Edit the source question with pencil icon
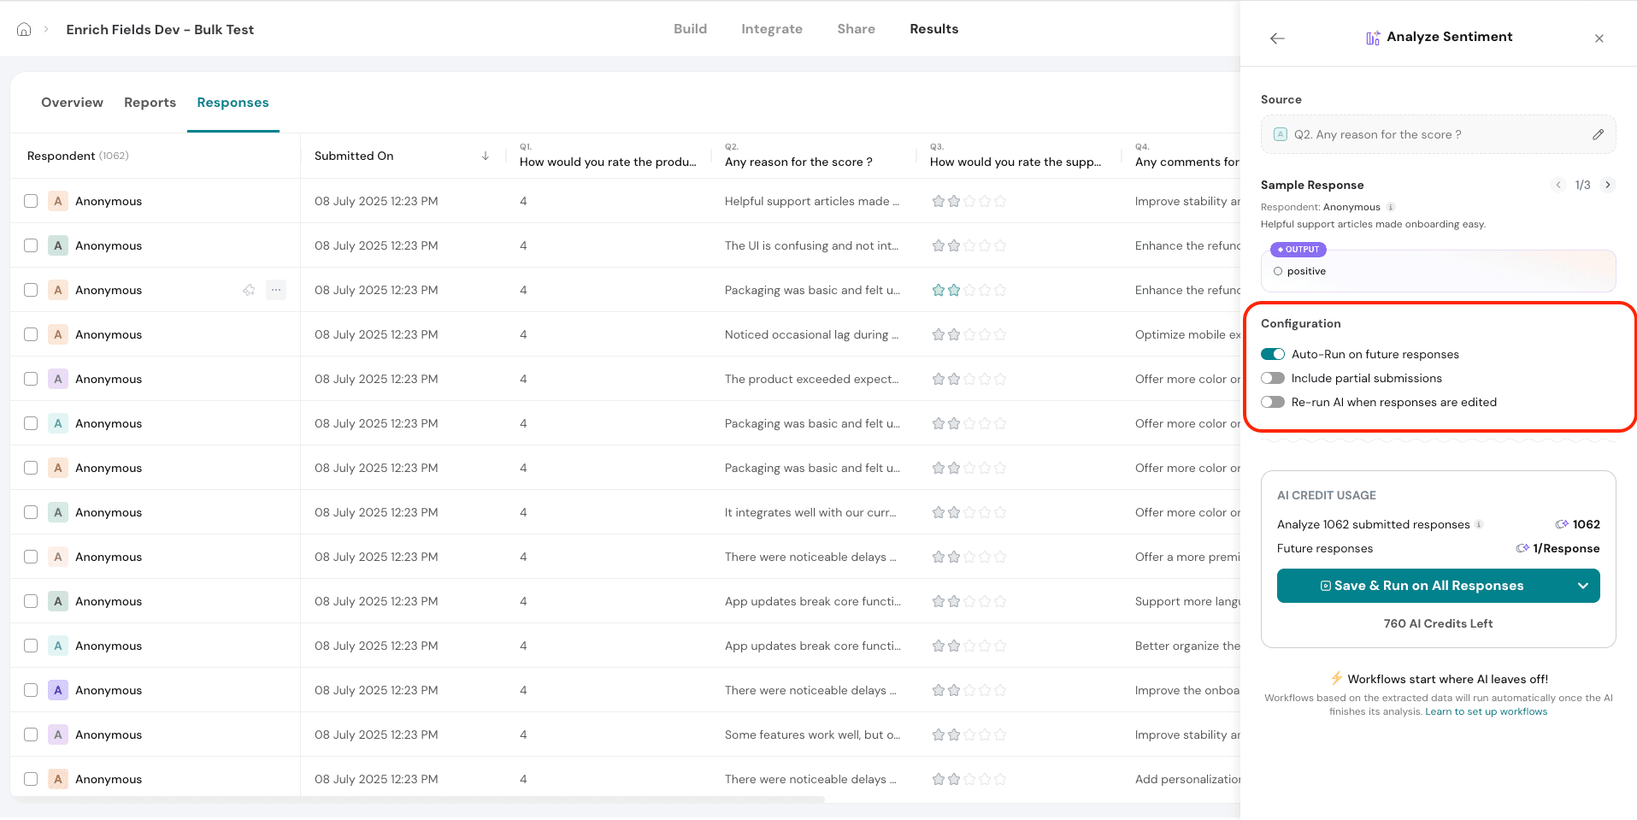Screen dimensions: 1637x820 click(1598, 135)
